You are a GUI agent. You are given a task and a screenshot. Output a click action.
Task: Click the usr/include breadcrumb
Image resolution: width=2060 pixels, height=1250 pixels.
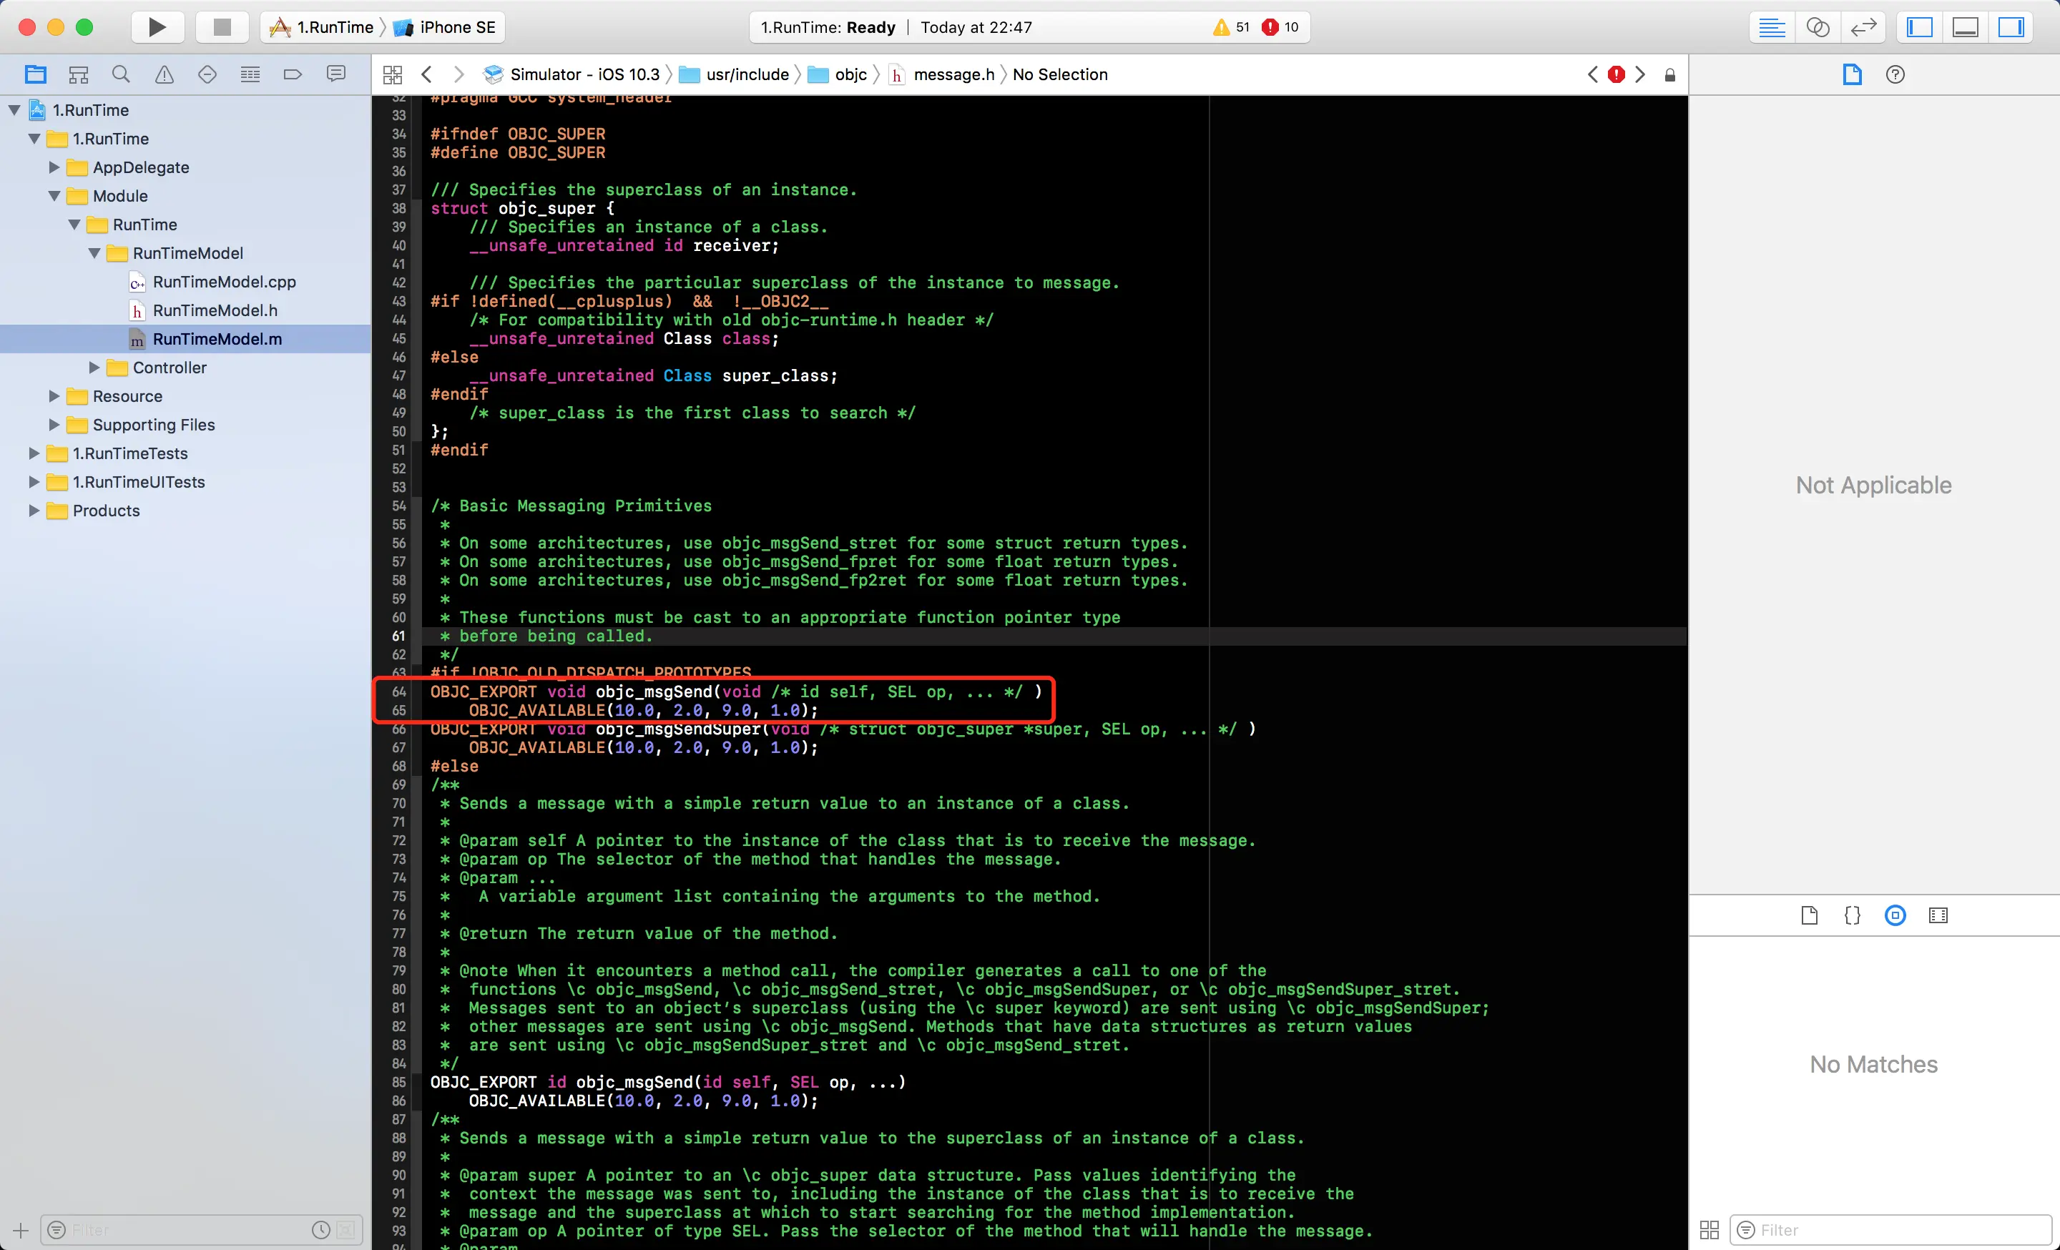click(735, 74)
